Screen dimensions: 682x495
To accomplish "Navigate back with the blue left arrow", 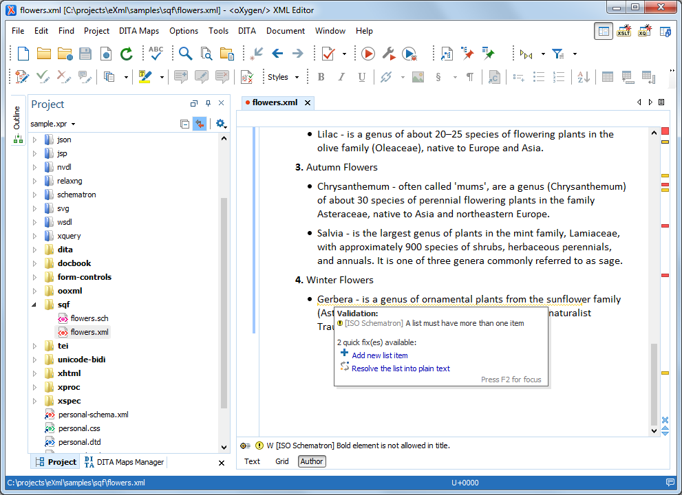I will click(277, 54).
